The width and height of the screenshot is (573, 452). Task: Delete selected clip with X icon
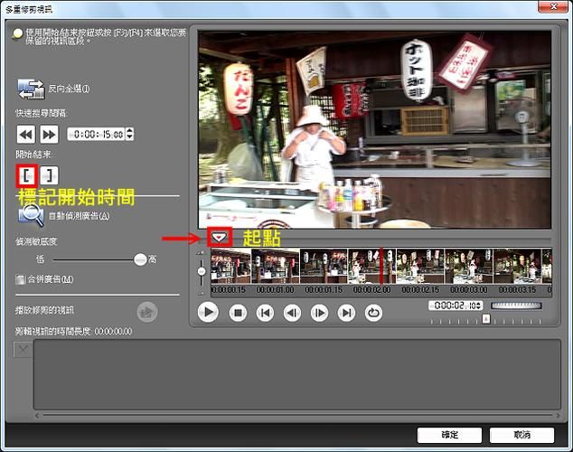point(23,350)
